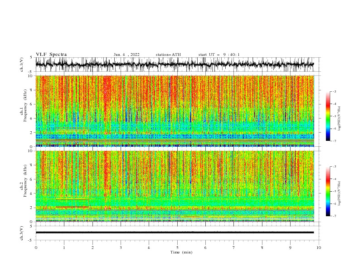Click the time axis tick label "5"
359x278 pixels.
(x=177, y=248)
